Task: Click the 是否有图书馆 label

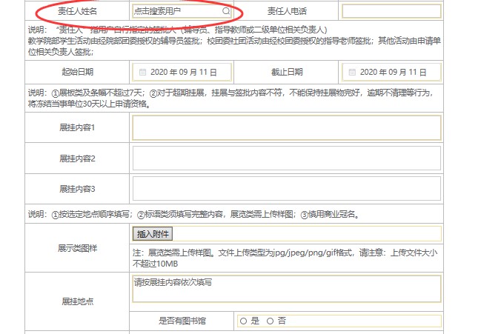Action: (182, 321)
